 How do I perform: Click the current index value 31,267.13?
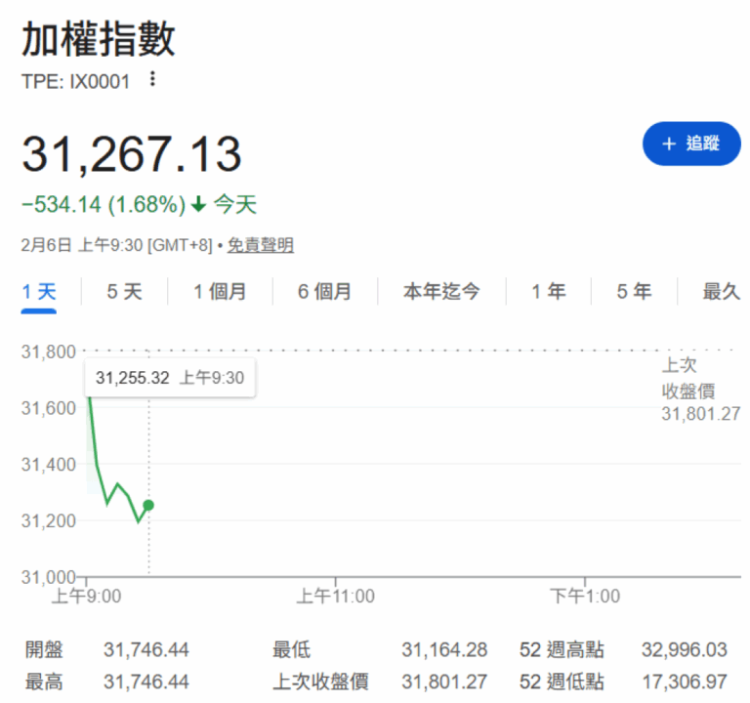(132, 154)
